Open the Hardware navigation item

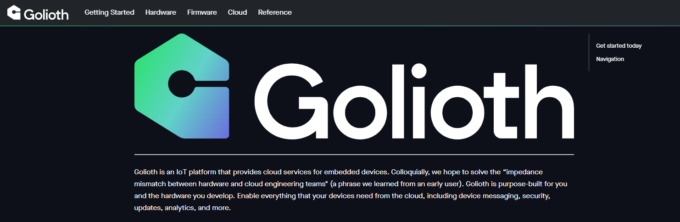tap(161, 12)
